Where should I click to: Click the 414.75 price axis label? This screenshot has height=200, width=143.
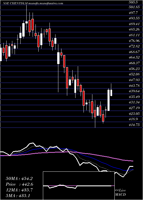134,125
